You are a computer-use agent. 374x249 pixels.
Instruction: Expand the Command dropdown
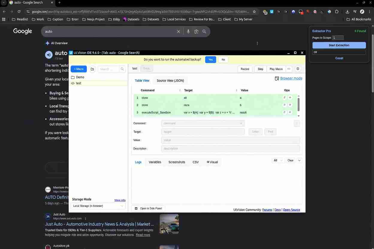(x=241, y=123)
